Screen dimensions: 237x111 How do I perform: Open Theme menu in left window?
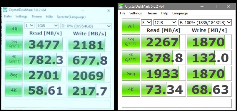(x=37, y=17)
